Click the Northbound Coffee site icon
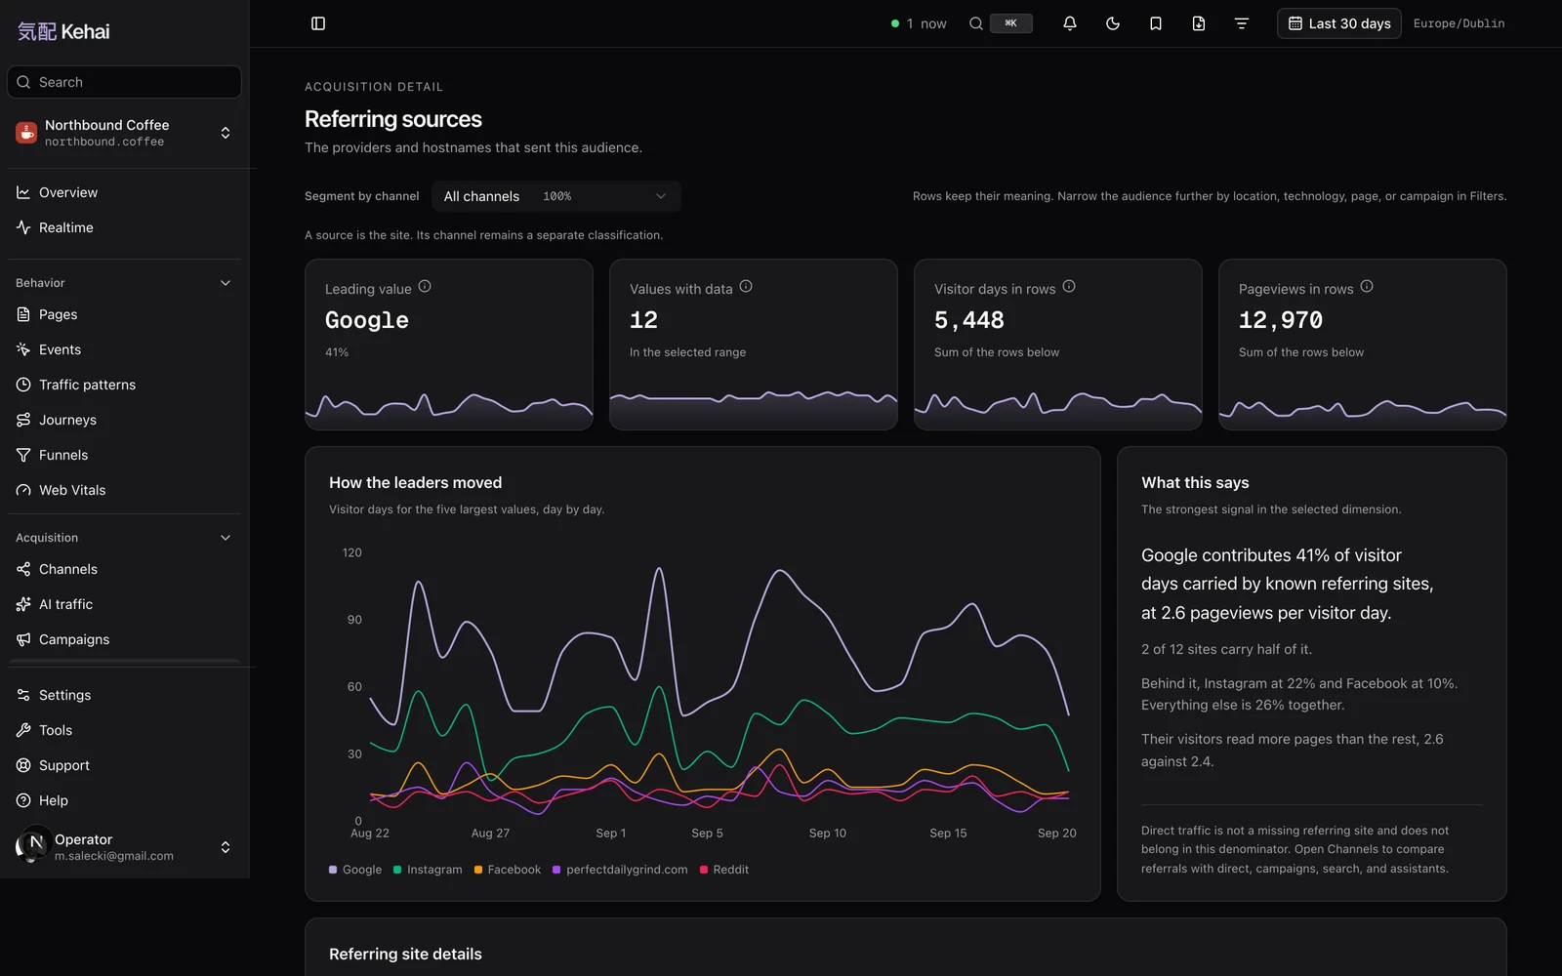 click(x=26, y=133)
